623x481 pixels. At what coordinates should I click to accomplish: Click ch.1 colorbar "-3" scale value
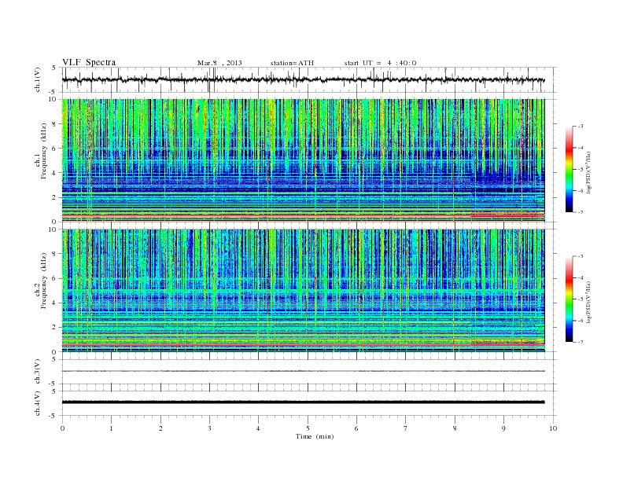[580, 127]
